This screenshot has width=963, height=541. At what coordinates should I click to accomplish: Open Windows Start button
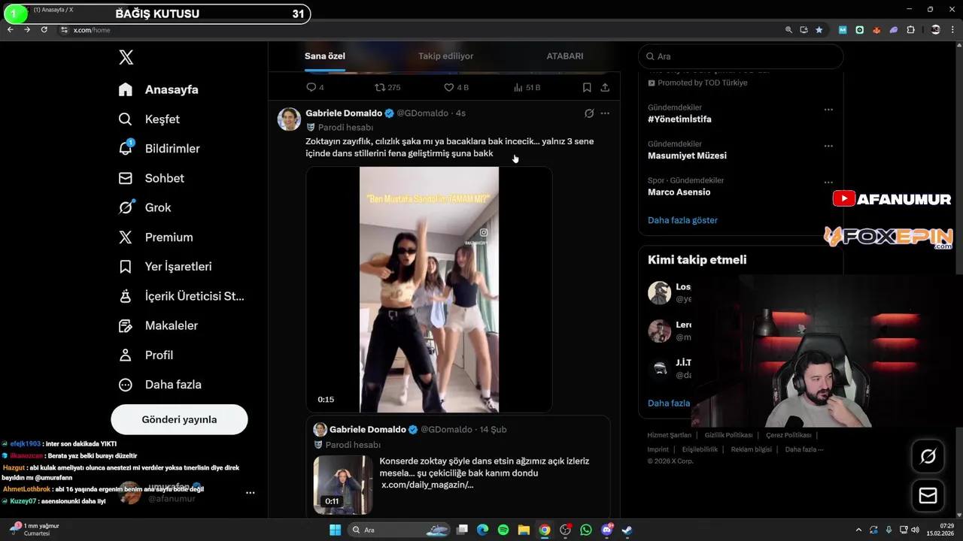click(335, 530)
